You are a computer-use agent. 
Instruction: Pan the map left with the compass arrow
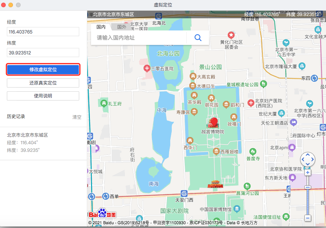tap(303, 159)
